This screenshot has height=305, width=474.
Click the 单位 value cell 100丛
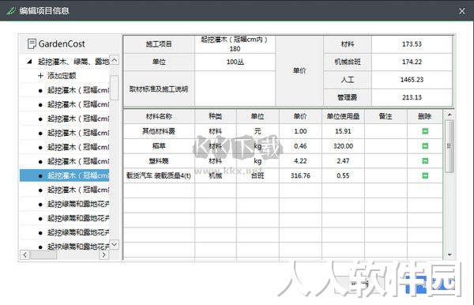[235, 62]
